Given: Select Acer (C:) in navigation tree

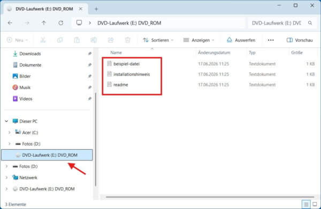Looking at the screenshot, I should [x=30, y=132].
